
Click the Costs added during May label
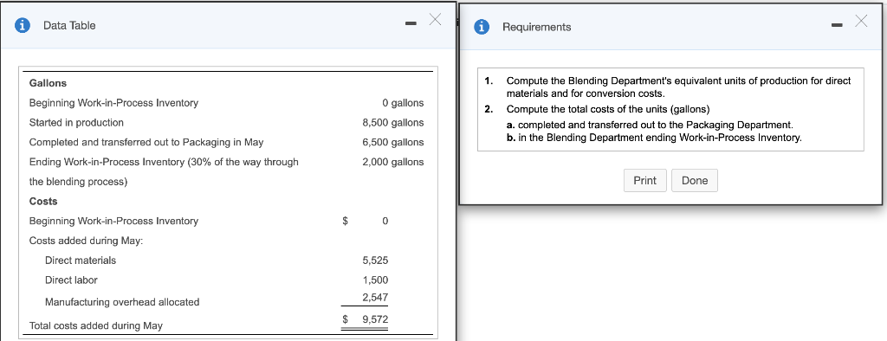tap(86, 241)
